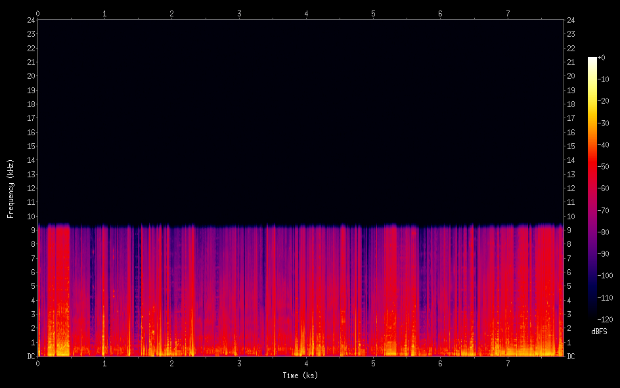Viewport: 620px width, 388px height.
Task: Click the 20 kHz tick on the right axis
Action: [x=571, y=76]
